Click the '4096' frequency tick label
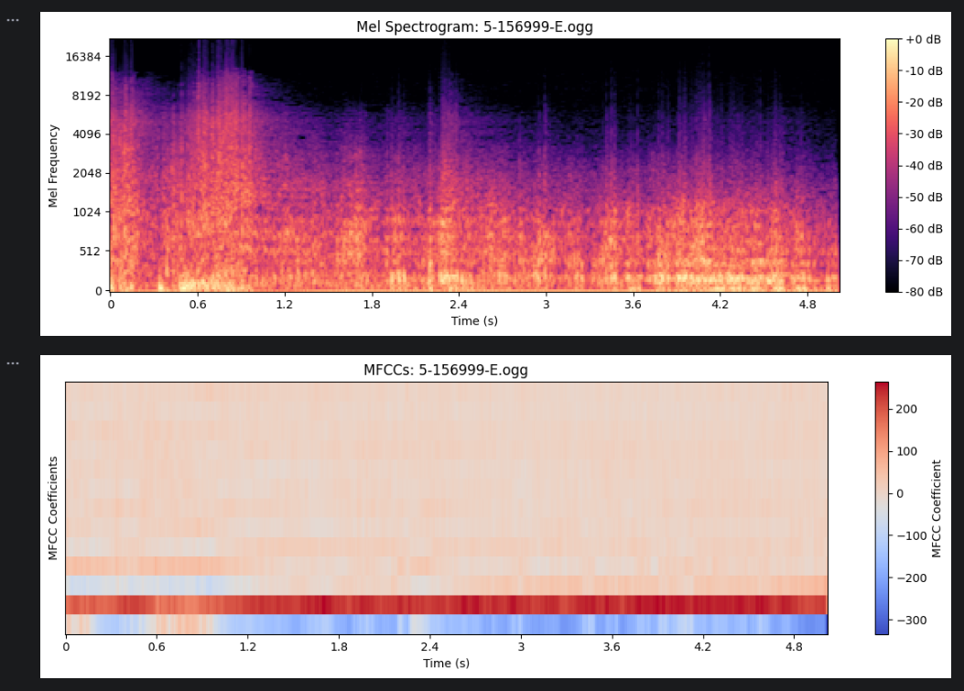Image resolution: width=964 pixels, height=691 pixels. 87,134
